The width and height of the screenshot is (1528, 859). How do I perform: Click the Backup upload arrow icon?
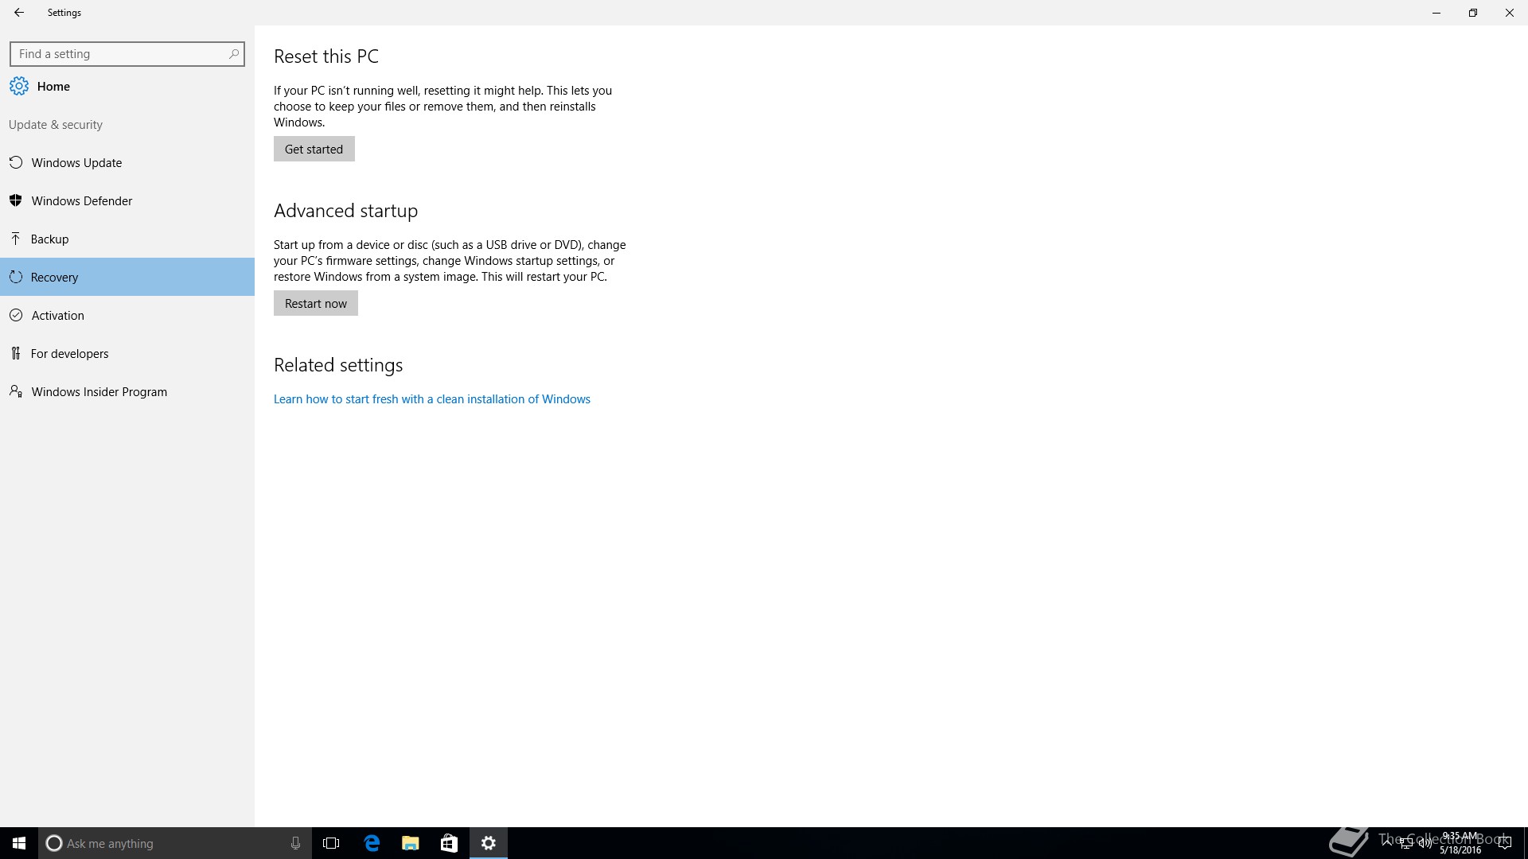tap(15, 239)
